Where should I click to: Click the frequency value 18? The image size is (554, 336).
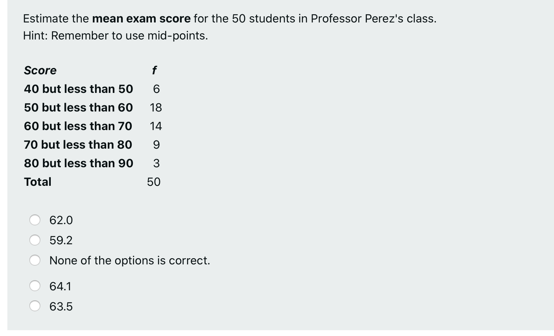(x=155, y=108)
